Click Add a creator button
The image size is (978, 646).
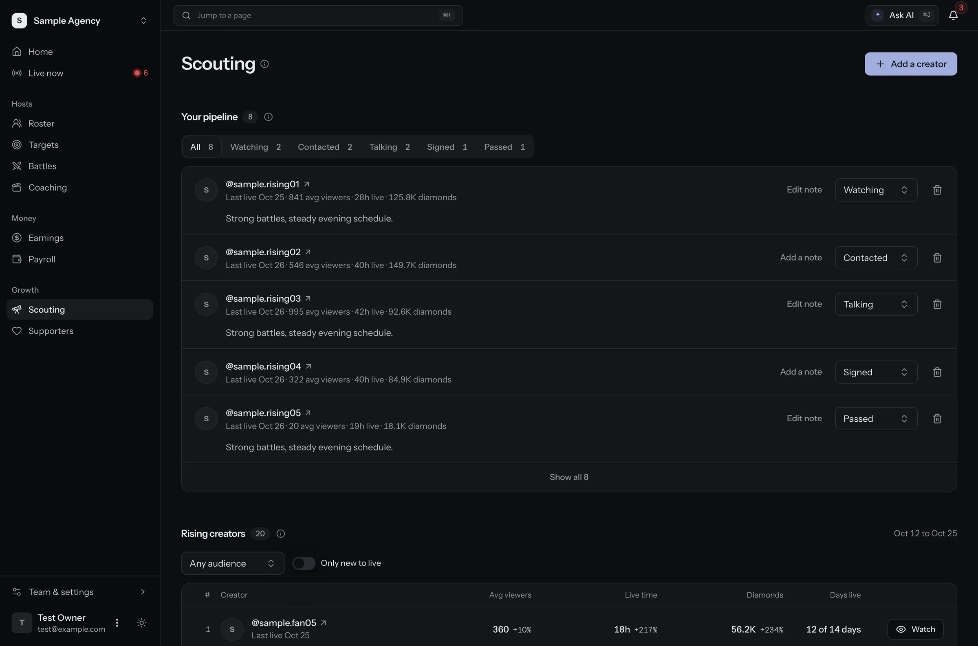coord(911,64)
